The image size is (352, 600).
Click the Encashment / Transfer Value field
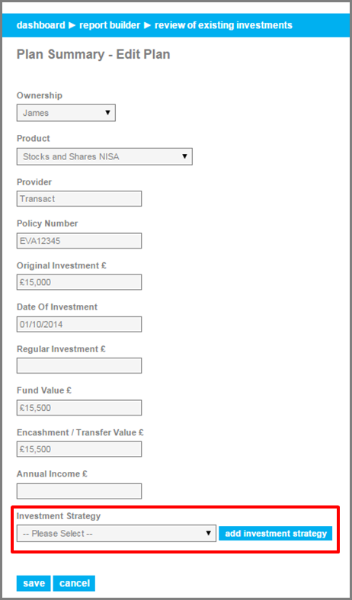pos(79,449)
